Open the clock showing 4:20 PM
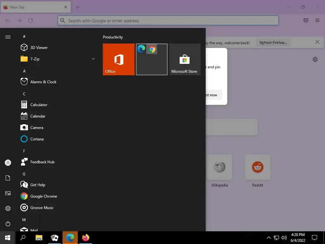 [x=298, y=238]
